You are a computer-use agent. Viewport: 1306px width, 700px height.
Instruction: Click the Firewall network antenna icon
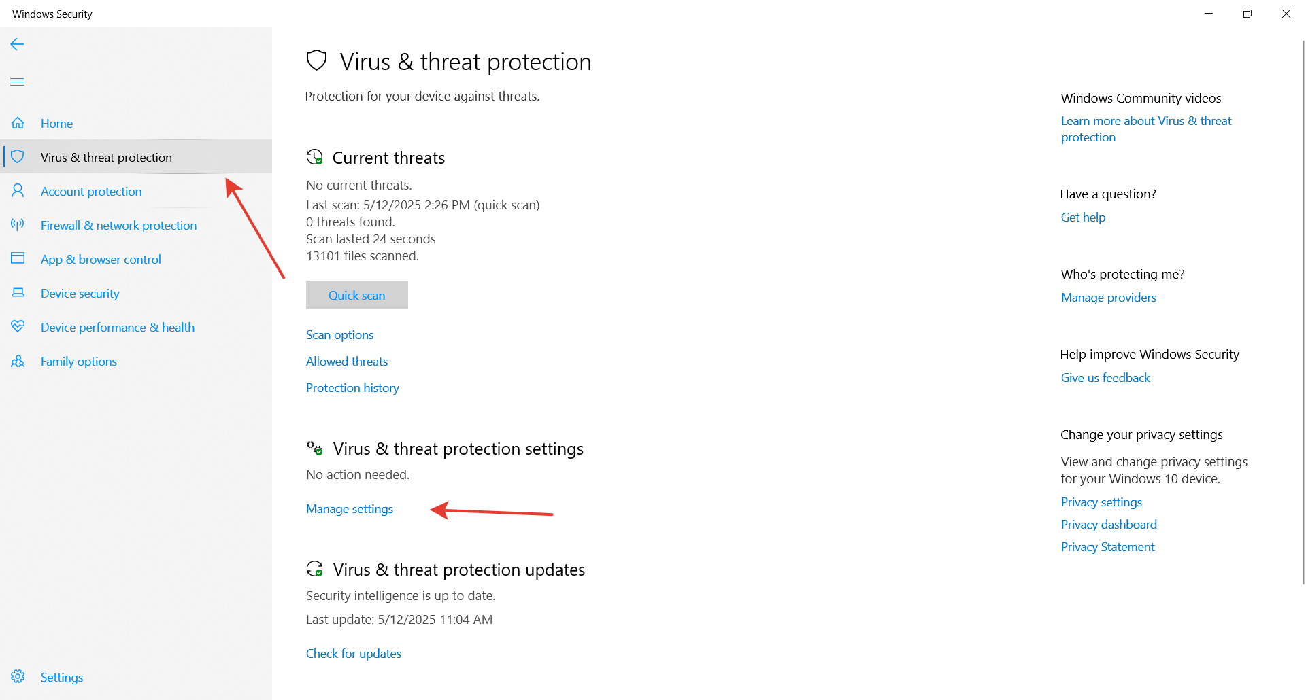(18, 225)
